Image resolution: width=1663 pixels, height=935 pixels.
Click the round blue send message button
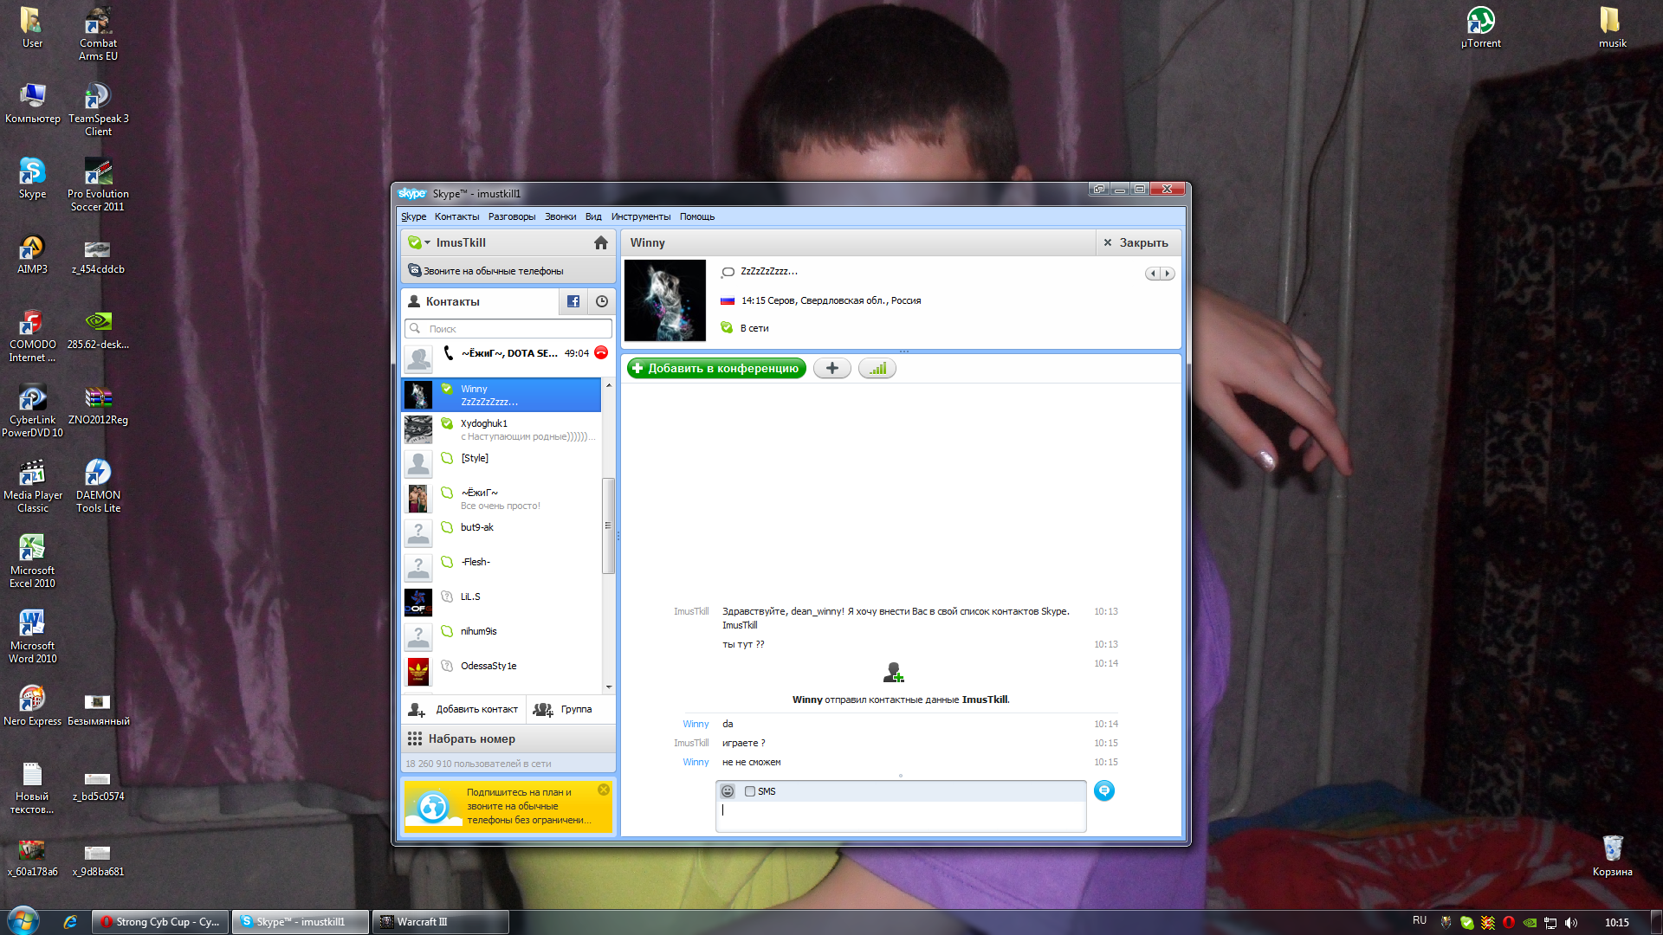(1103, 790)
